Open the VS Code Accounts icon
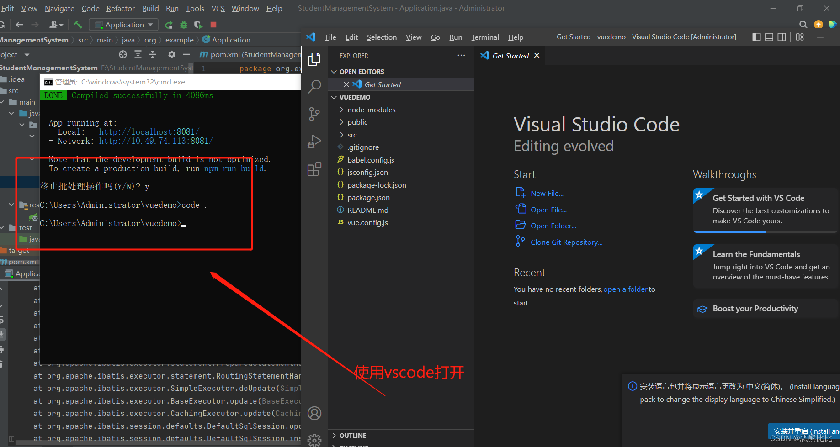This screenshot has height=447, width=840. click(x=314, y=413)
